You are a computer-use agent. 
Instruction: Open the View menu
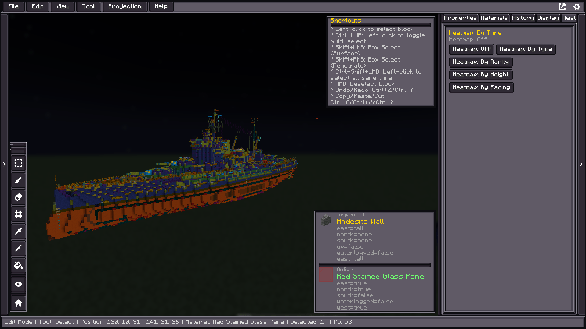click(x=63, y=6)
